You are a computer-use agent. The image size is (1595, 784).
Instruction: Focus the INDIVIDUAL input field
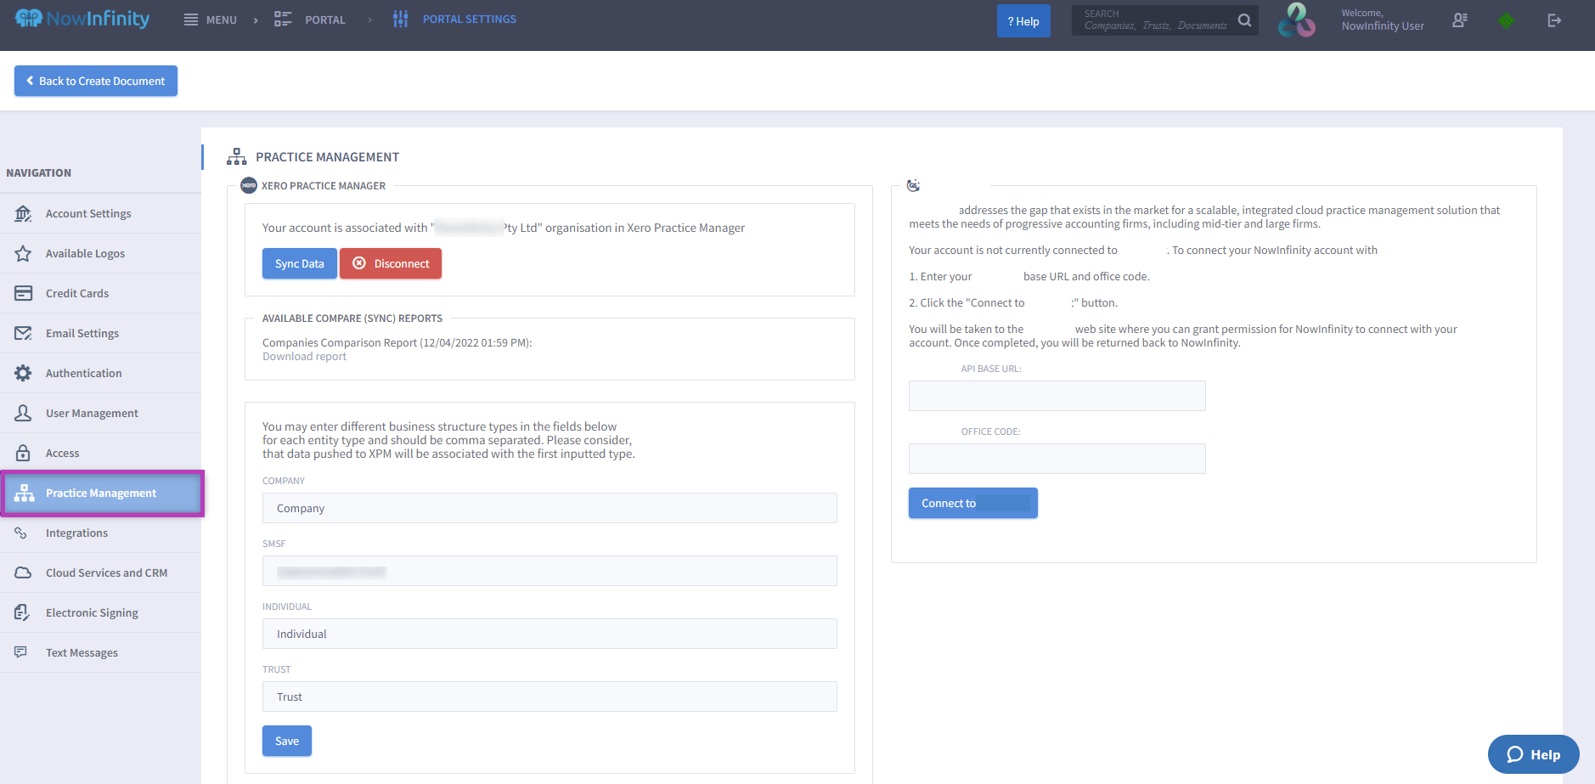tap(550, 634)
